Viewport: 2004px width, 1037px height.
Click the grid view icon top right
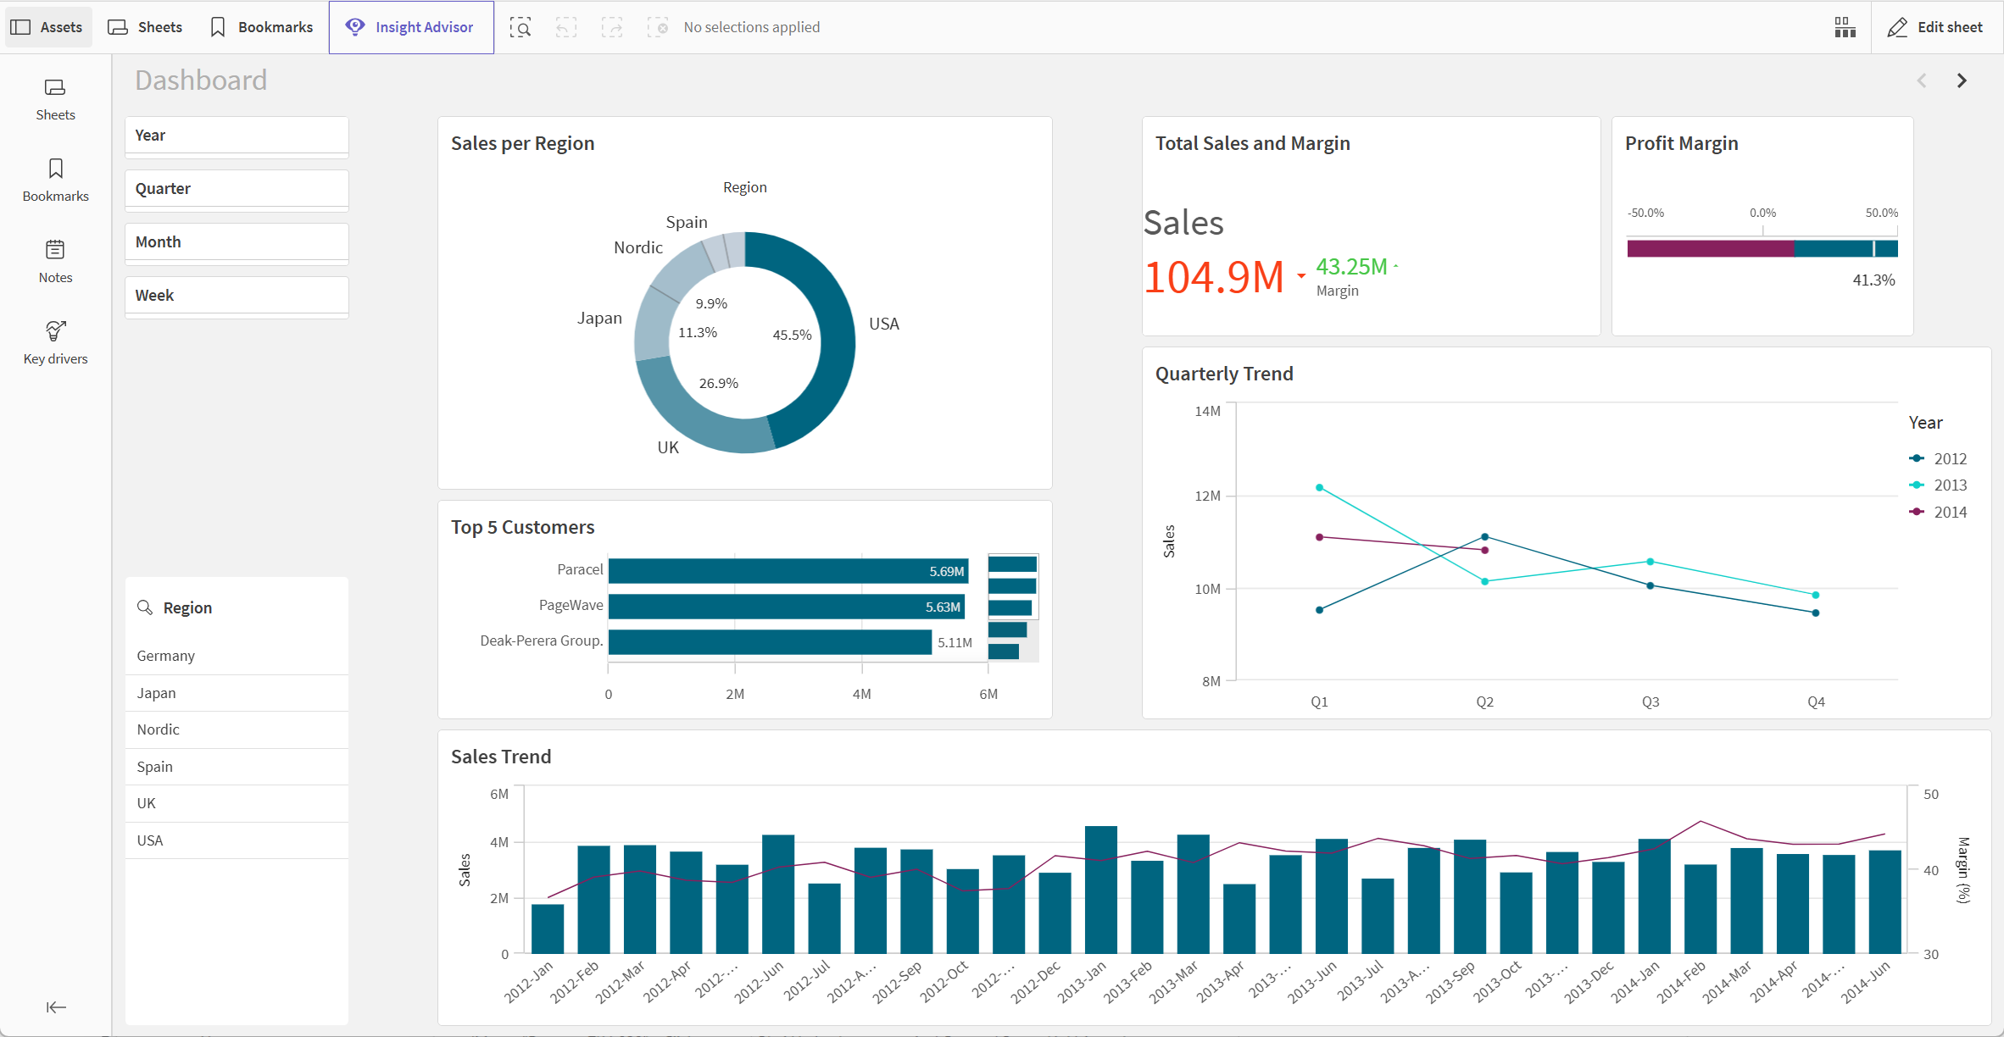(1843, 25)
